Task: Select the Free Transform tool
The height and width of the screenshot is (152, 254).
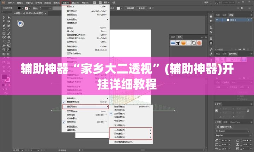Action: pyautogui.click(x=9, y=46)
